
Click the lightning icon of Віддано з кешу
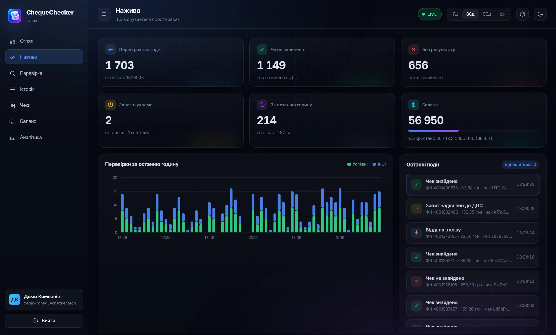tap(416, 233)
